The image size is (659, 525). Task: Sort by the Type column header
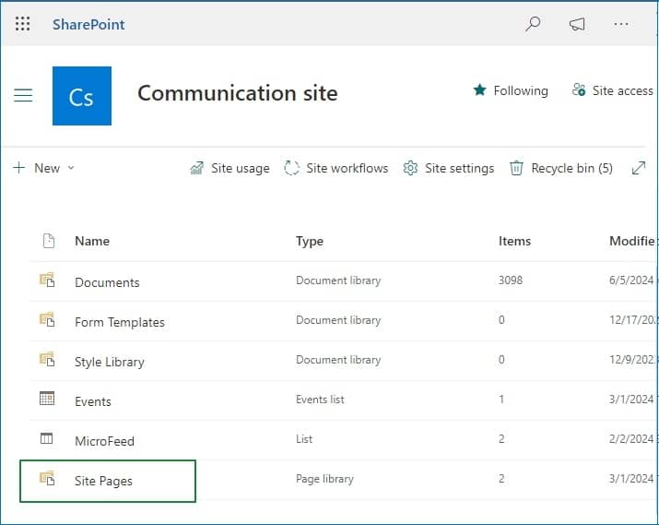(310, 241)
